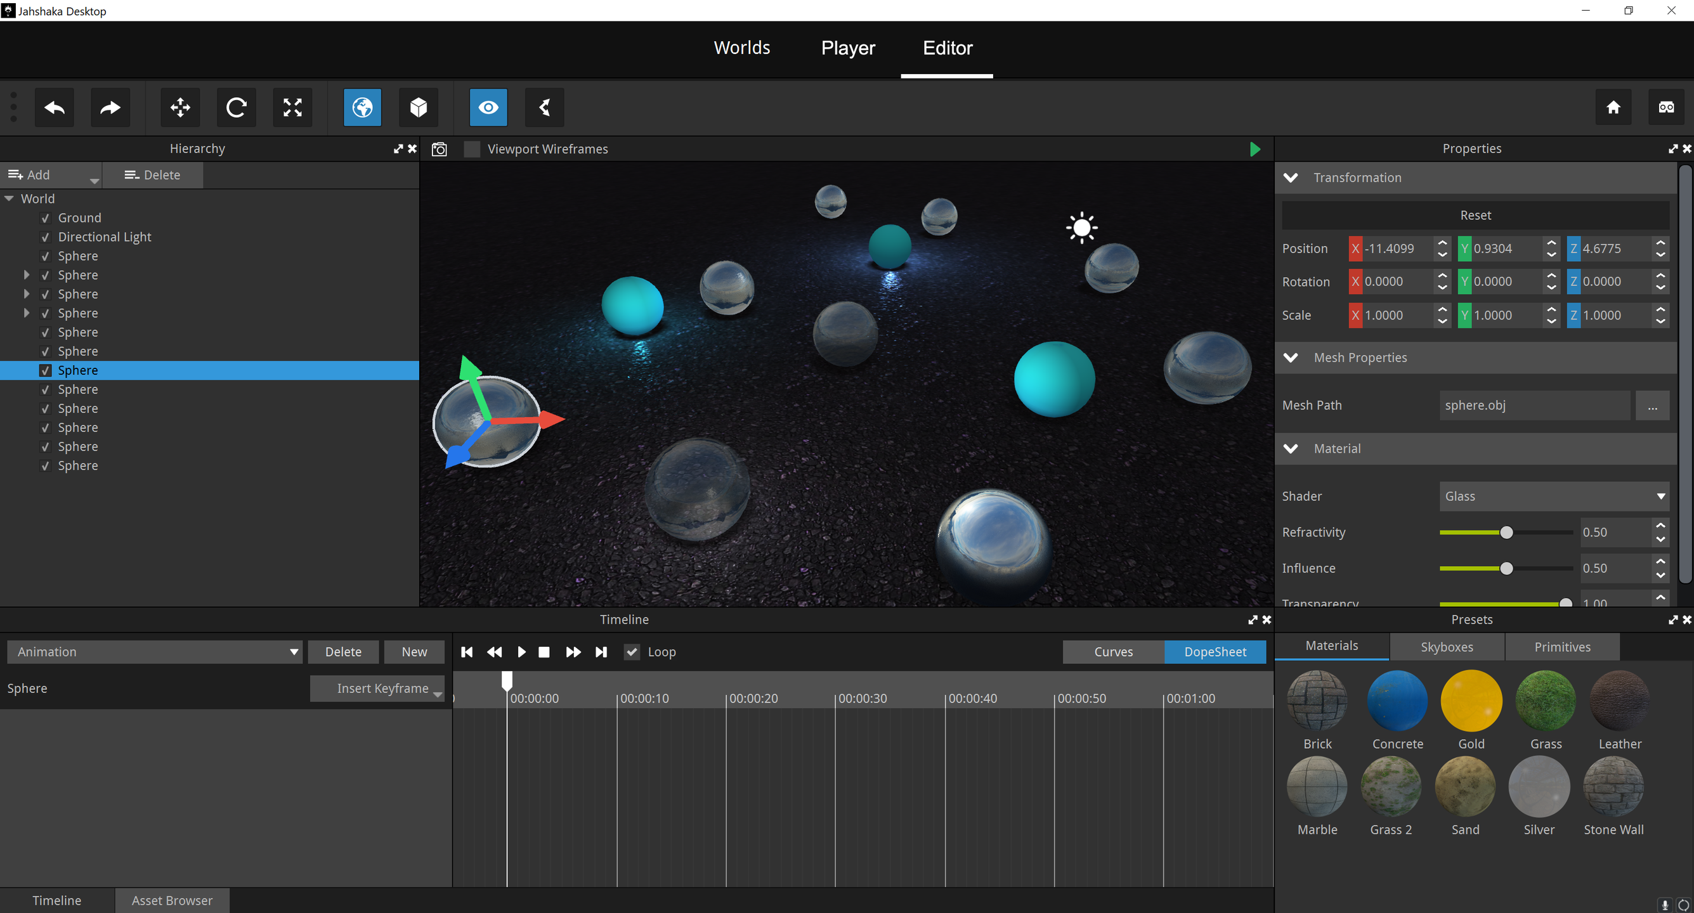Enable visibility of Ground object
Screen dimensions: 1694x913
(x=44, y=217)
